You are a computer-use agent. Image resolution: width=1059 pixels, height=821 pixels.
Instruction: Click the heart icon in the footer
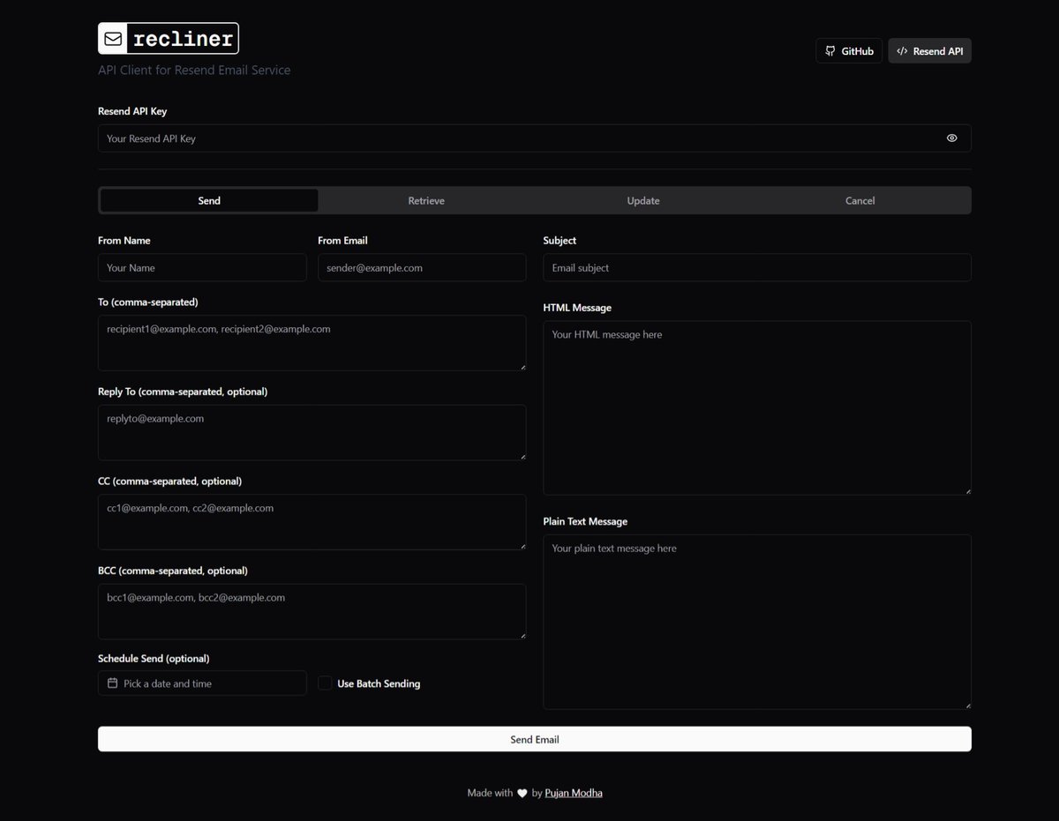tap(522, 793)
